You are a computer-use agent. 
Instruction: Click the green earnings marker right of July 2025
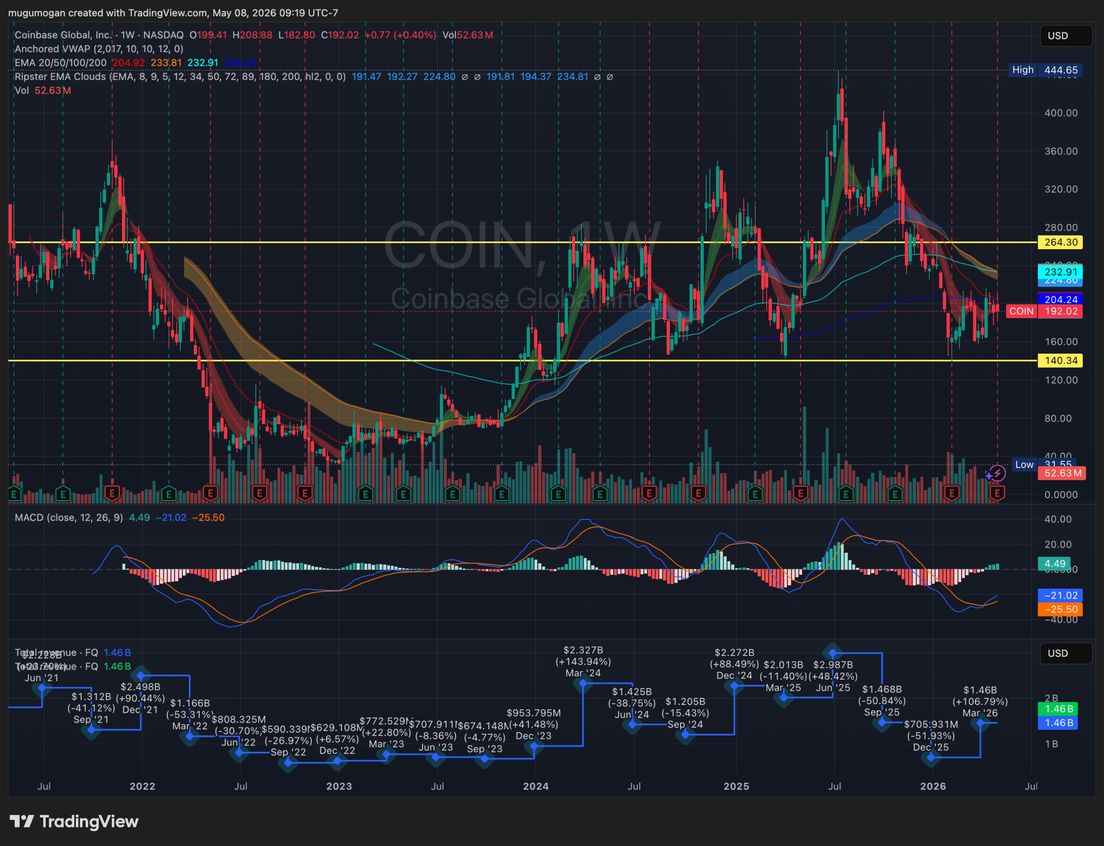click(x=846, y=493)
